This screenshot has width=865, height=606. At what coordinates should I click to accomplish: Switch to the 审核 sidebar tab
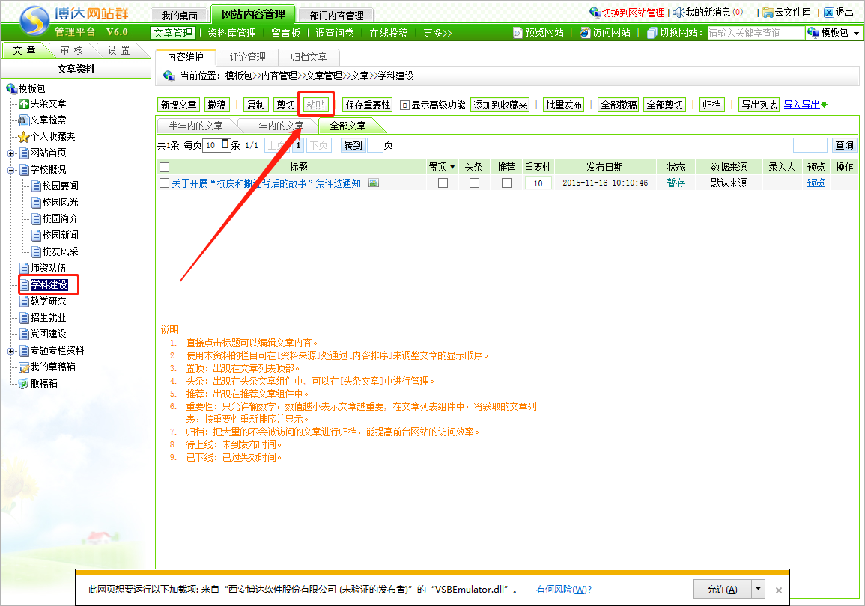pyautogui.click(x=72, y=50)
